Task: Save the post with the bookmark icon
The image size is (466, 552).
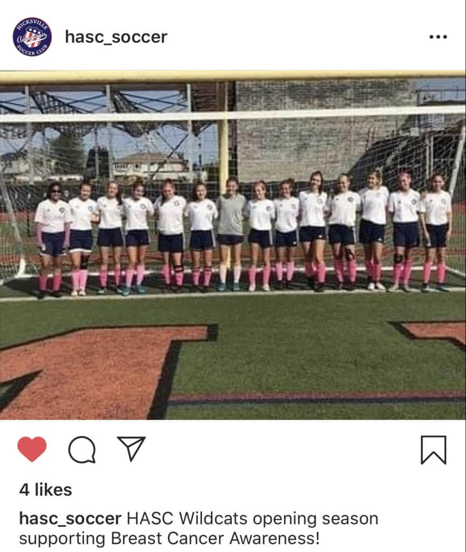Action: pyautogui.click(x=434, y=450)
